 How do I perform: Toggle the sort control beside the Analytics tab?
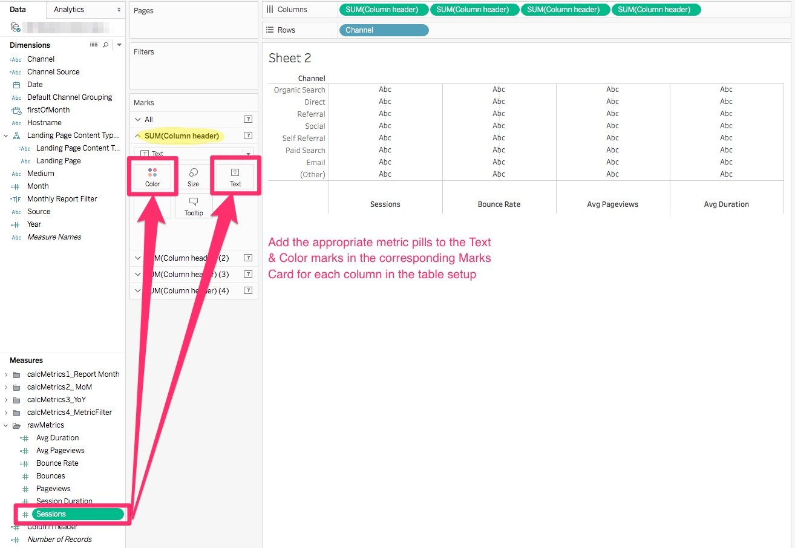(119, 9)
